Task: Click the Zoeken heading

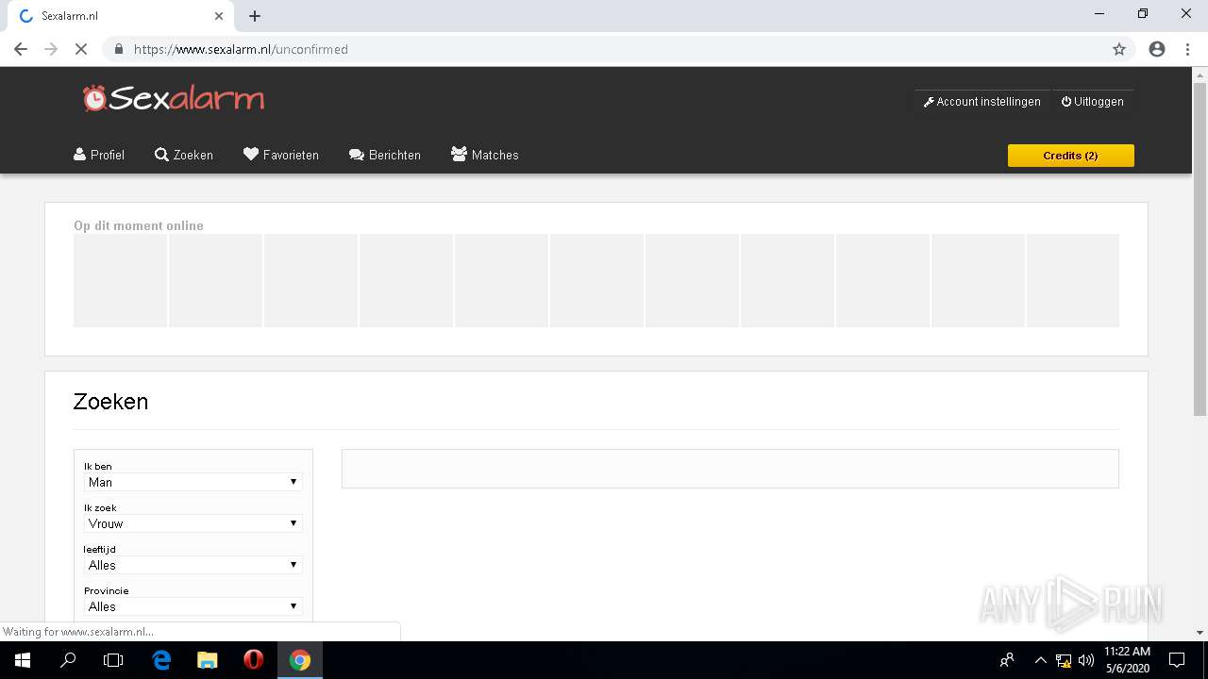Action: click(x=110, y=402)
